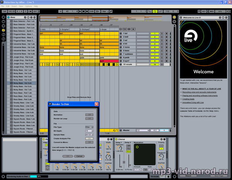
Task: Unfold the 1 bd track
Action: coord(121,34)
